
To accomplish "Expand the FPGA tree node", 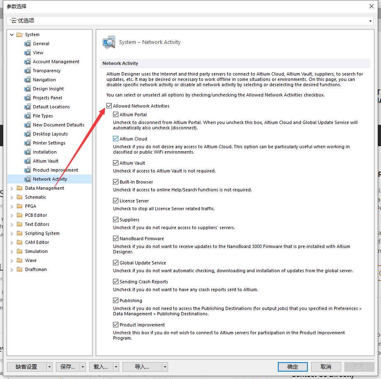I will [x=12, y=207].
